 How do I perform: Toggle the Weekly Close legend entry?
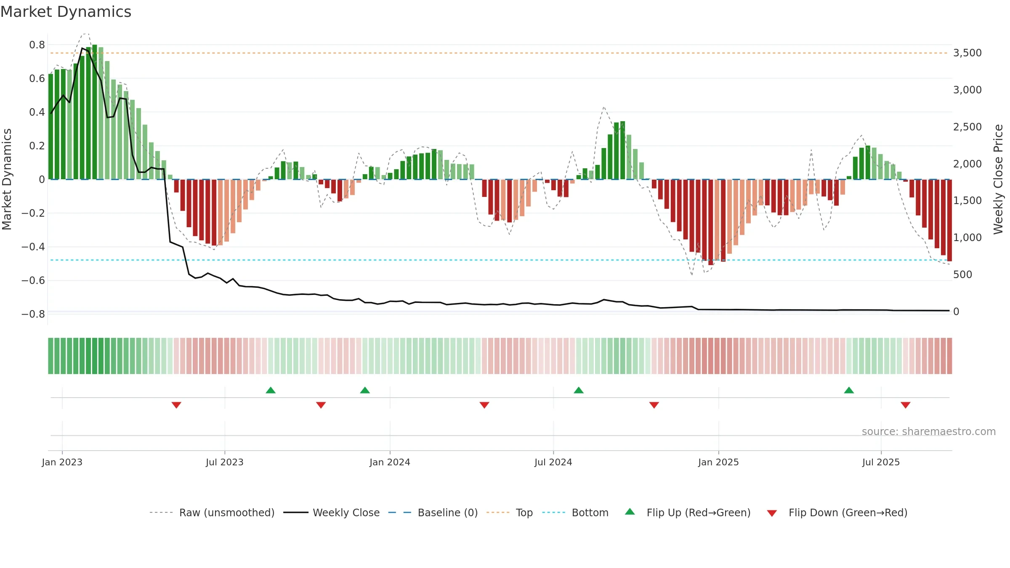click(x=331, y=512)
